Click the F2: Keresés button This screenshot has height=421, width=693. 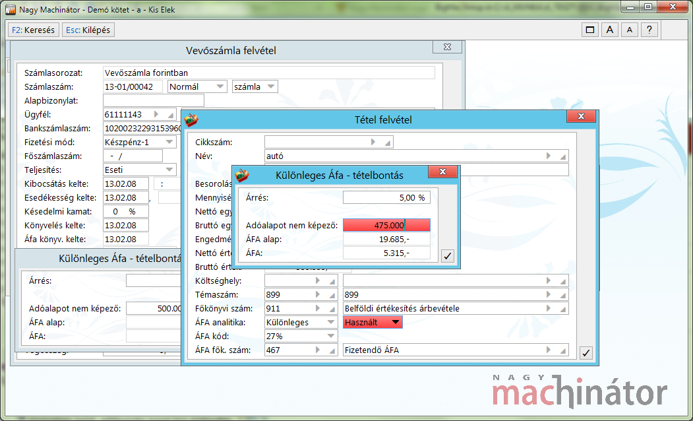(x=34, y=30)
